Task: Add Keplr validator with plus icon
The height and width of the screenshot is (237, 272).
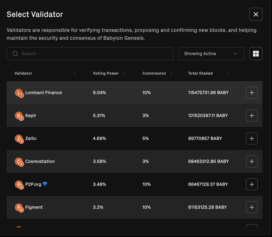Action: click(252, 116)
